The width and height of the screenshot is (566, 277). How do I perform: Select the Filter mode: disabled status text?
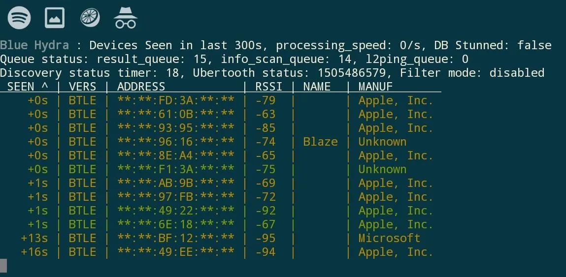tap(472, 73)
